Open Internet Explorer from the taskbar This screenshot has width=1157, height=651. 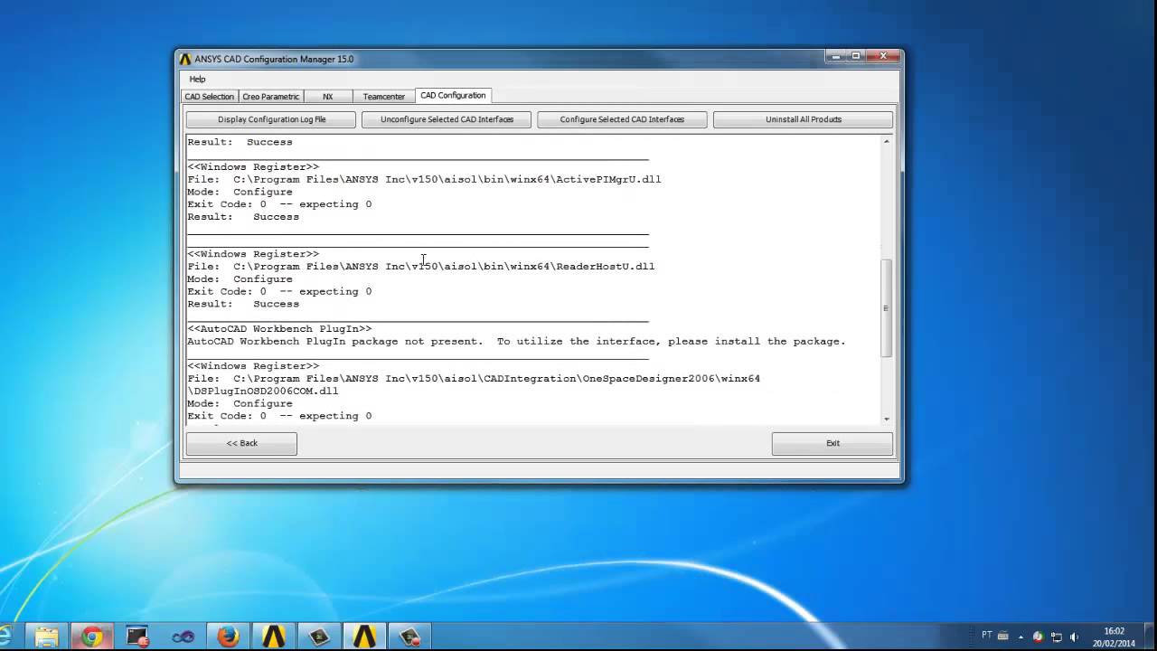(5, 637)
